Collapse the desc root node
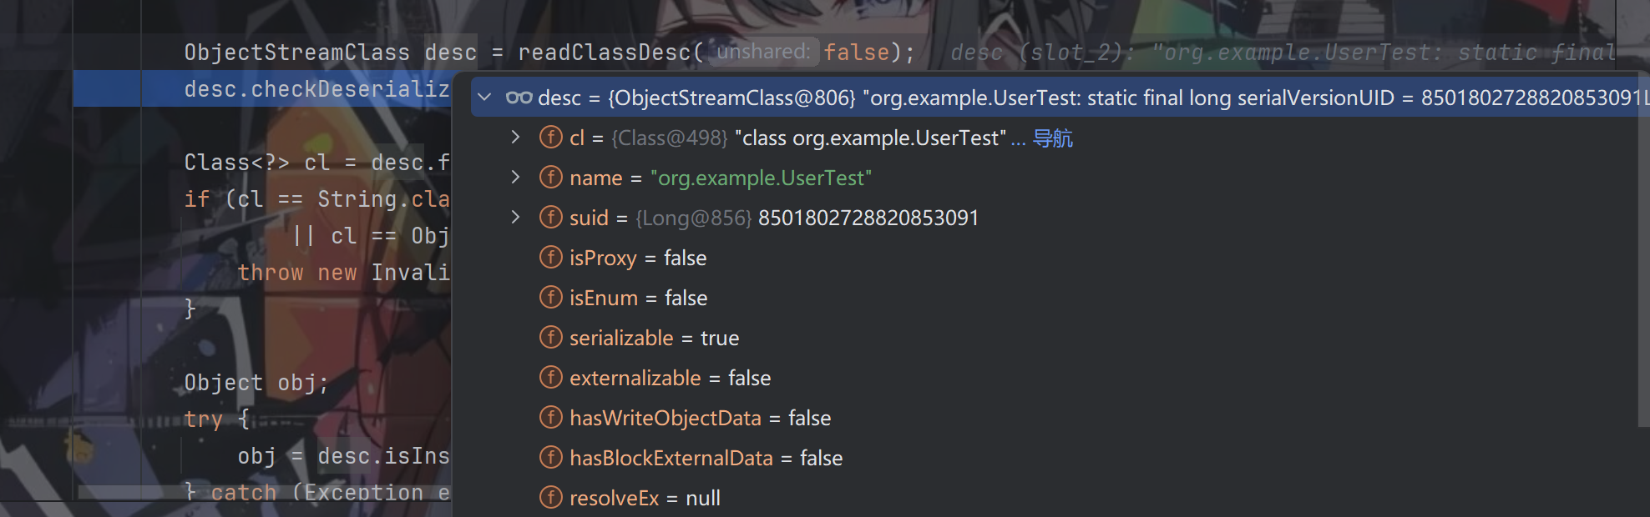Image resolution: width=1650 pixels, height=517 pixels. 484,98
